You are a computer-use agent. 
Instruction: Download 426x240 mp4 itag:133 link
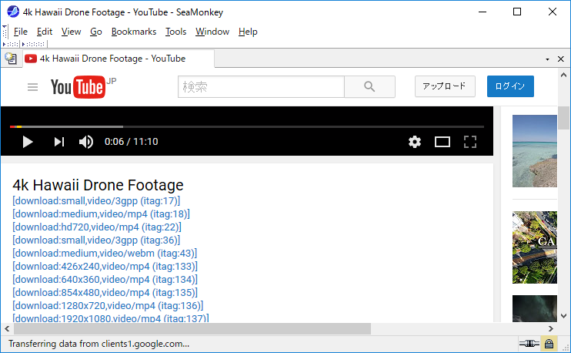tap(105, 267)
